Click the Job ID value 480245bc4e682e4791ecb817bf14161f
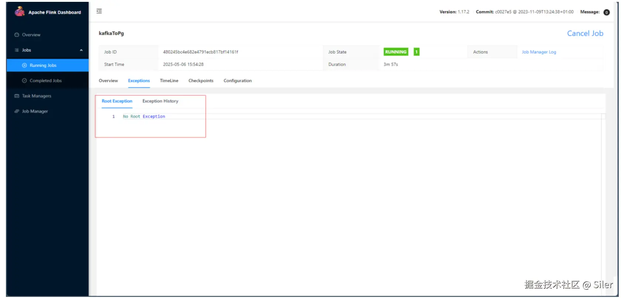The width and height of the screenshot is (621, 298). point(201,52)
